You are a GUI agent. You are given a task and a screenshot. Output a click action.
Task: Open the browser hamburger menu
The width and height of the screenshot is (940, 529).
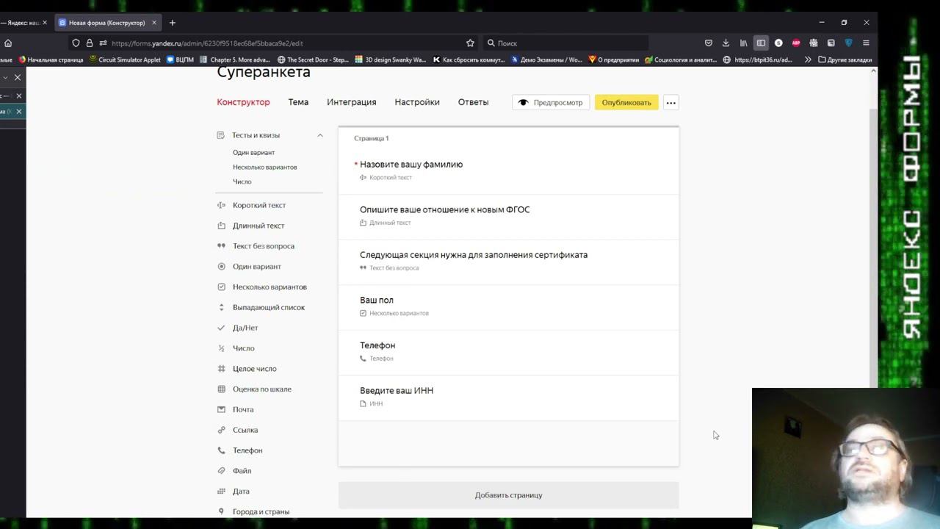866,43
